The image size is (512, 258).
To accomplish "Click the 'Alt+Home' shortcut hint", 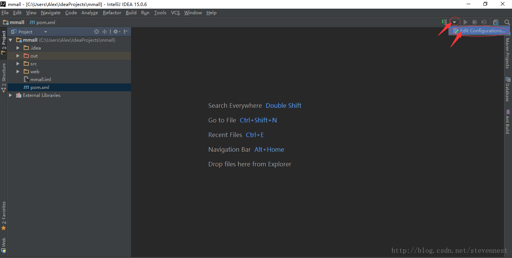I will pos(269,149).
